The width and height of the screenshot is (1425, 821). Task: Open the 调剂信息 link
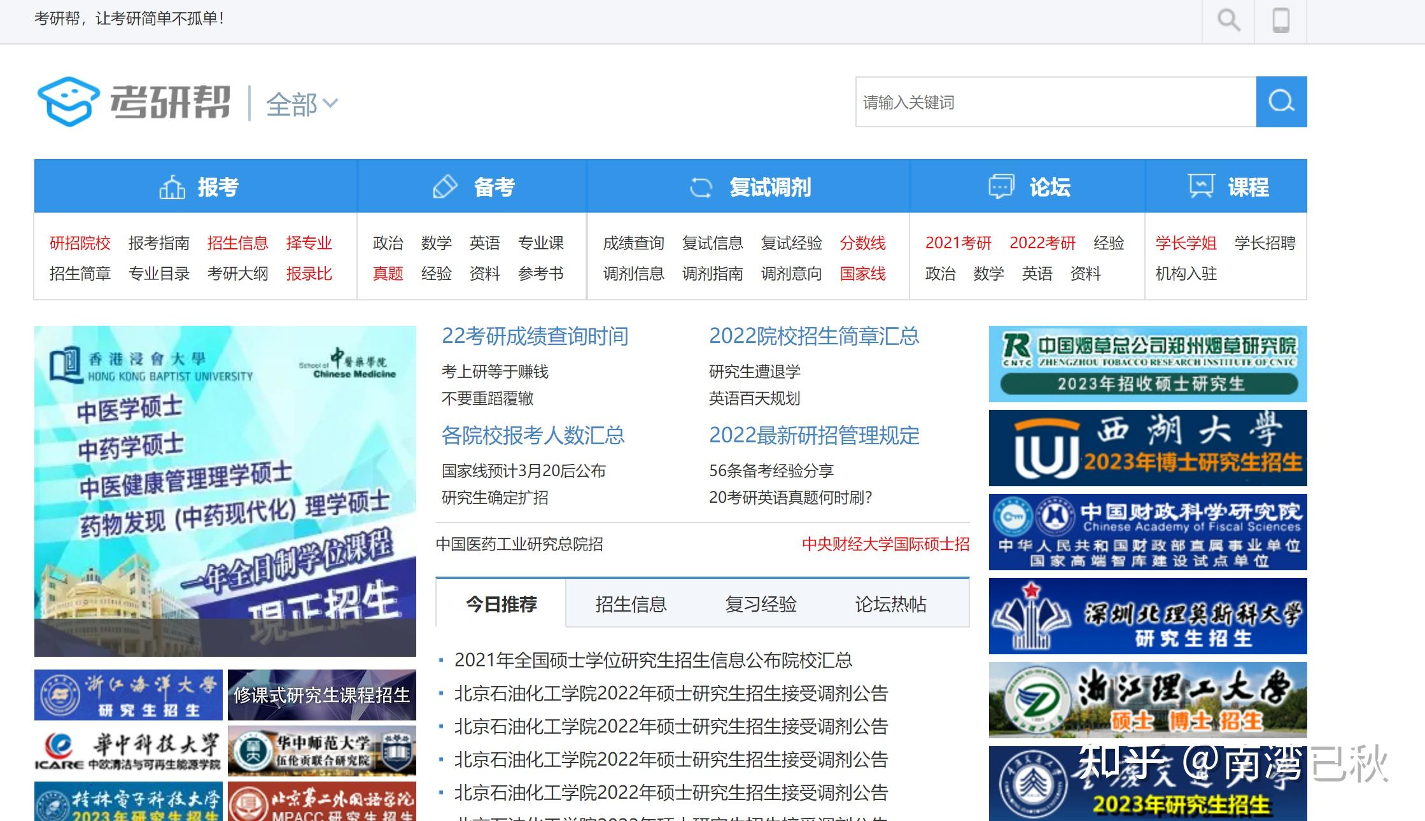[x=634, y=274]
